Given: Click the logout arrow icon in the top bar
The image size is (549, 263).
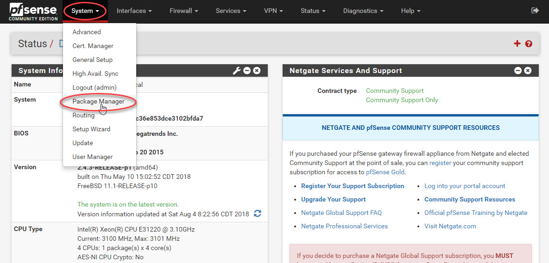Looking at the screenshot, I should 535,11.
